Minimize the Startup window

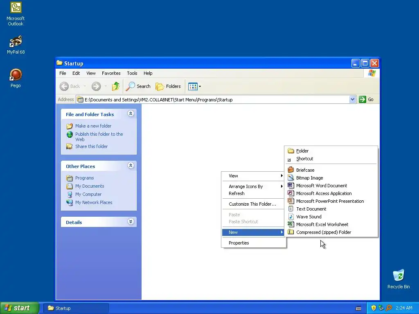(356, 63)
